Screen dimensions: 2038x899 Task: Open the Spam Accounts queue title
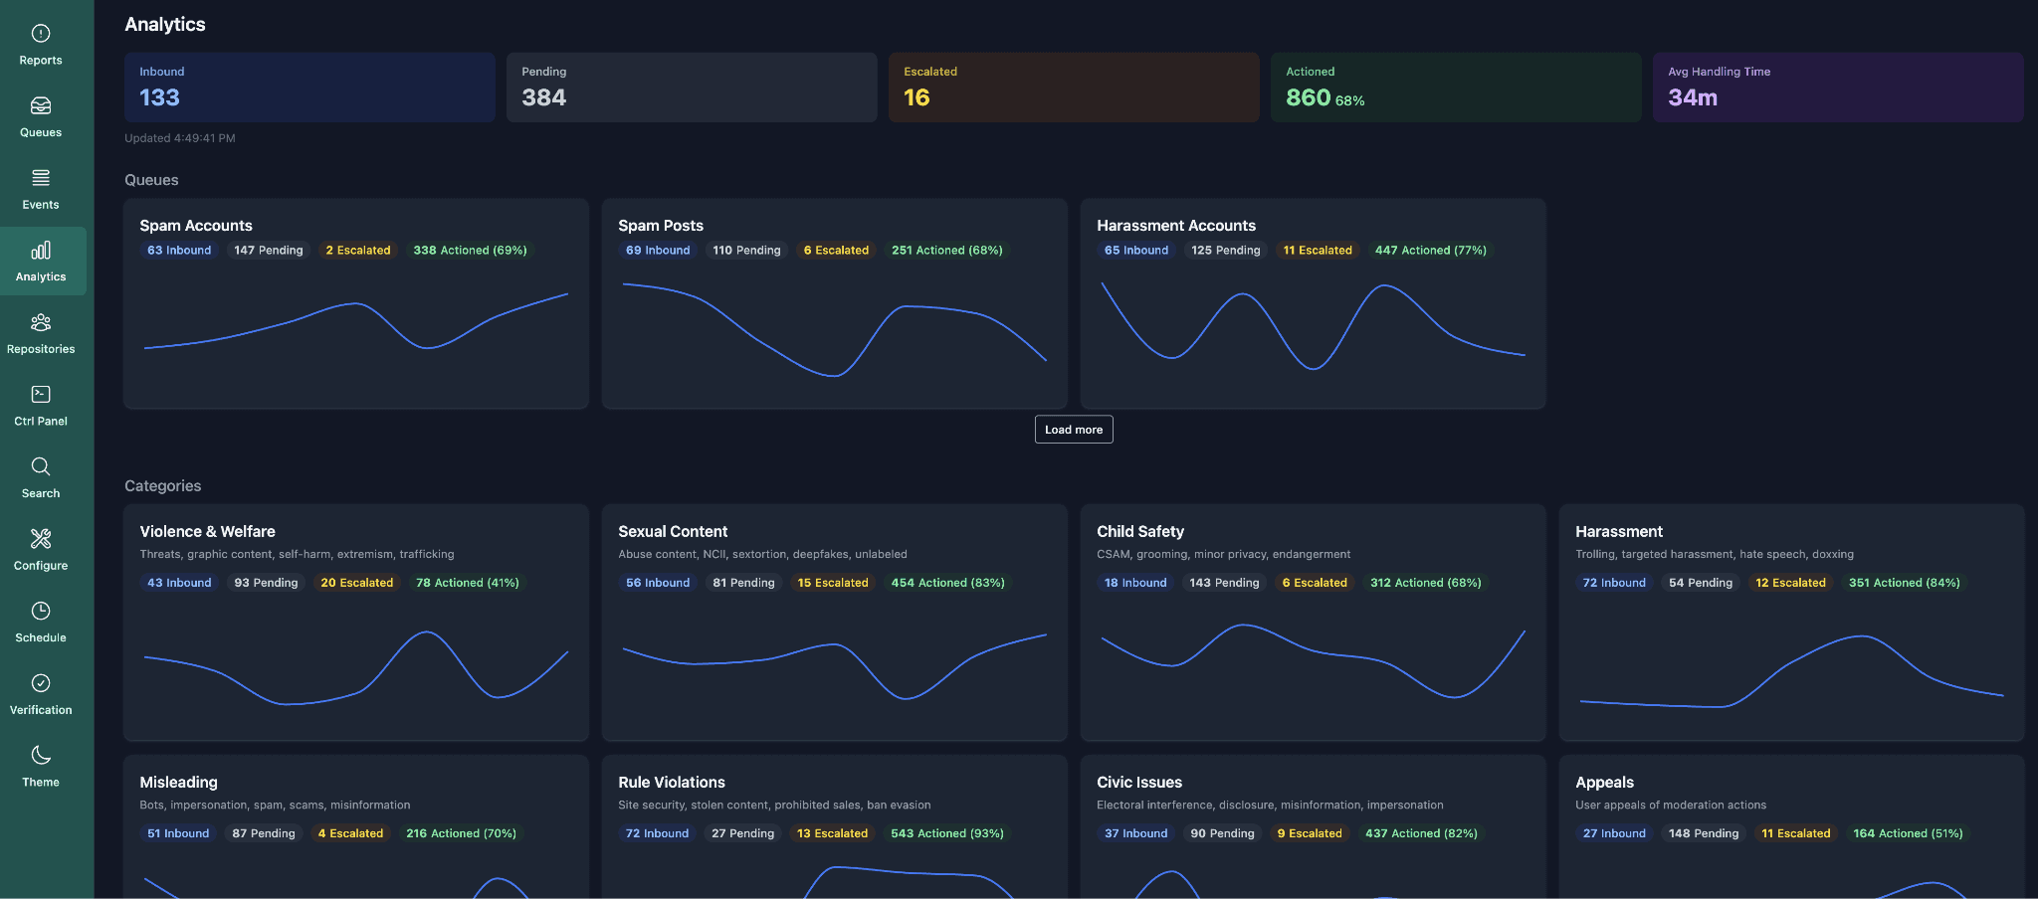(196, 226)
